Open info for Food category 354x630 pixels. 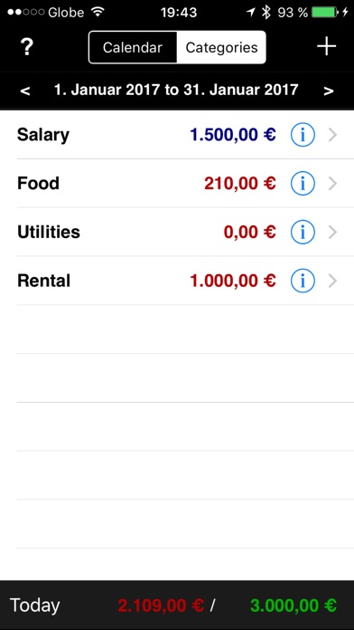(303, 184)
